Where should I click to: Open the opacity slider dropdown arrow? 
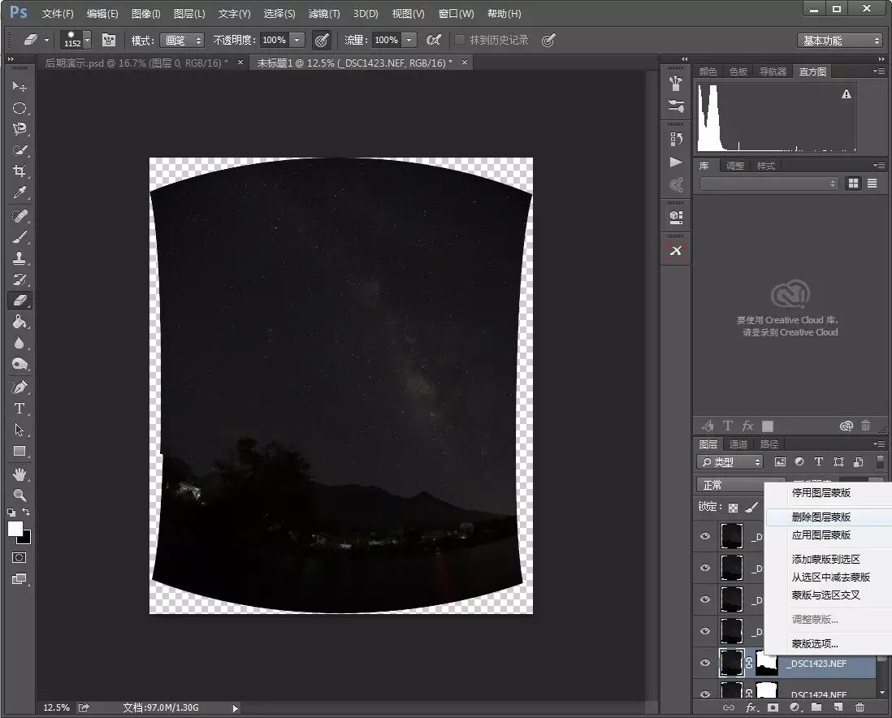pyautogui.click(x=297, y=40)
